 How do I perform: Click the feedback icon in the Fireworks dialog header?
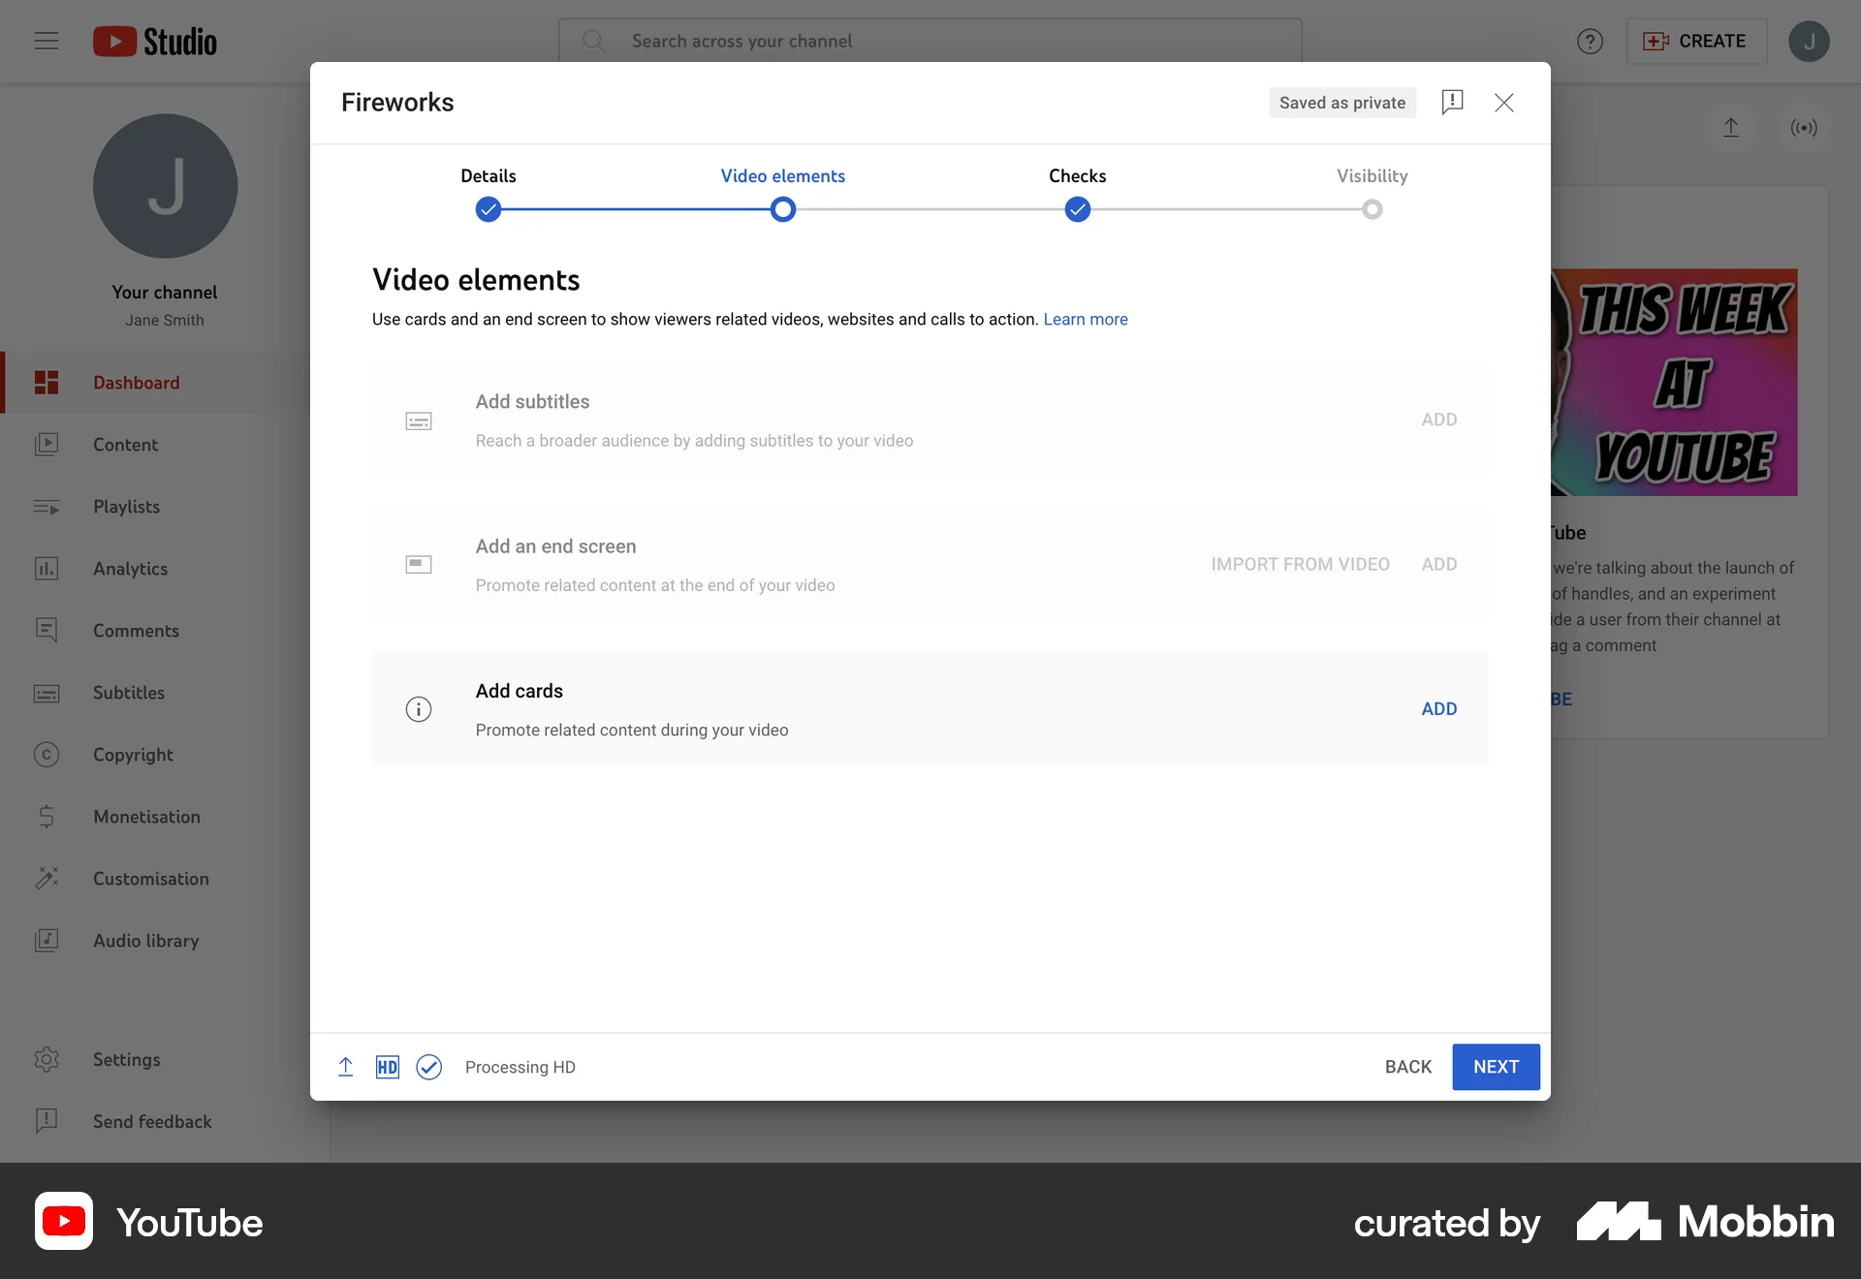(x=1453, y=102)
